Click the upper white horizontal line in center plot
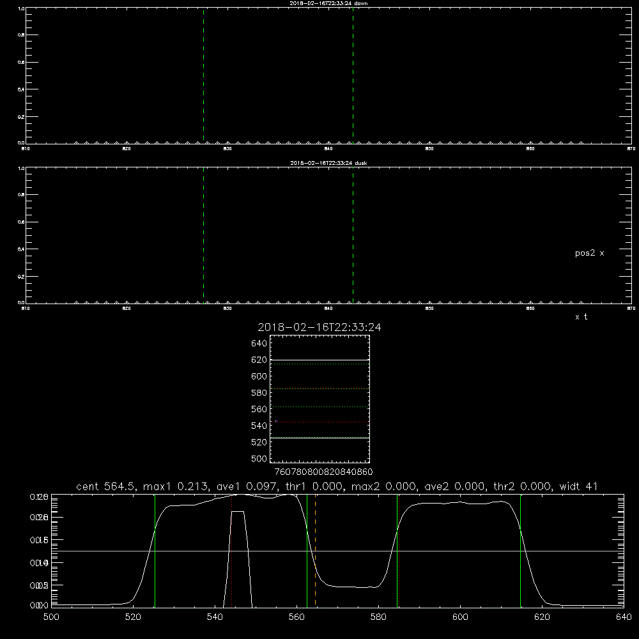 [319, 360]
